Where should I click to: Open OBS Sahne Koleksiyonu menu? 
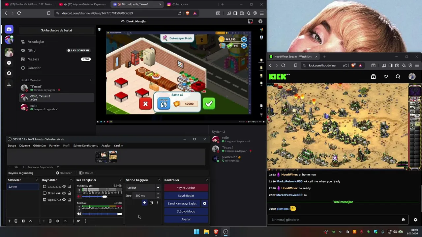86,145
